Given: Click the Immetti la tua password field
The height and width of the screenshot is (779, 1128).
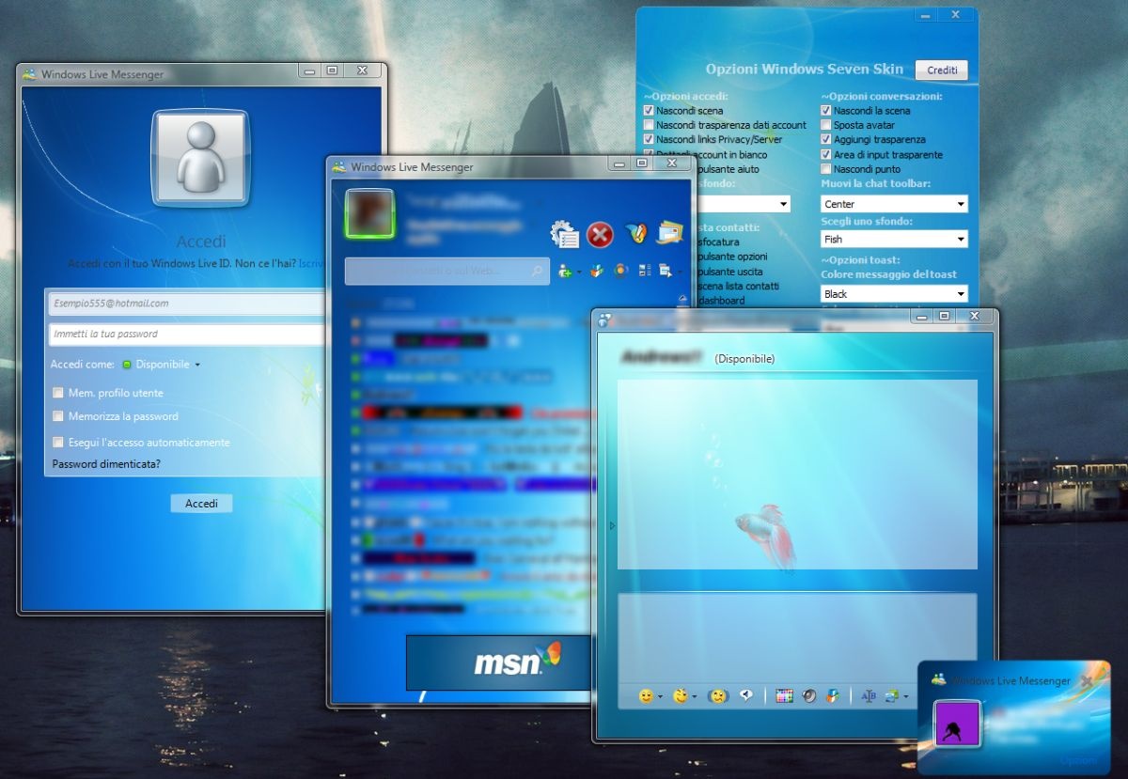Looking at the screenshot, I should (x=186, y=334).
